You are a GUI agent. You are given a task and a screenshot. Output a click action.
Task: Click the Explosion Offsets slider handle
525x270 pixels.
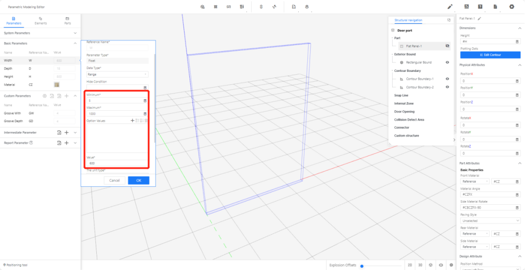[x=362, y=266]
